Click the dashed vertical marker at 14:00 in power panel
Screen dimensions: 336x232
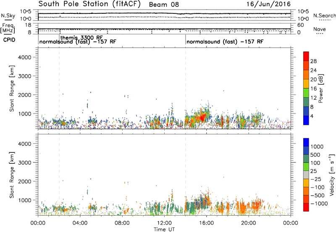click(x=186, y=88)
